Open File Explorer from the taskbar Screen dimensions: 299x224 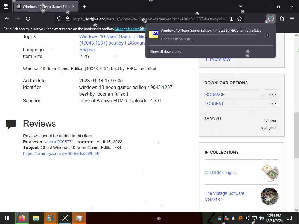coord(36,218)
